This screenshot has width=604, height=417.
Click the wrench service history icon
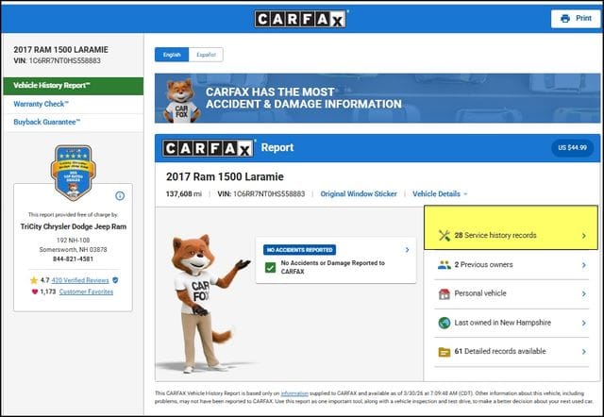click(x=444, y=235)
